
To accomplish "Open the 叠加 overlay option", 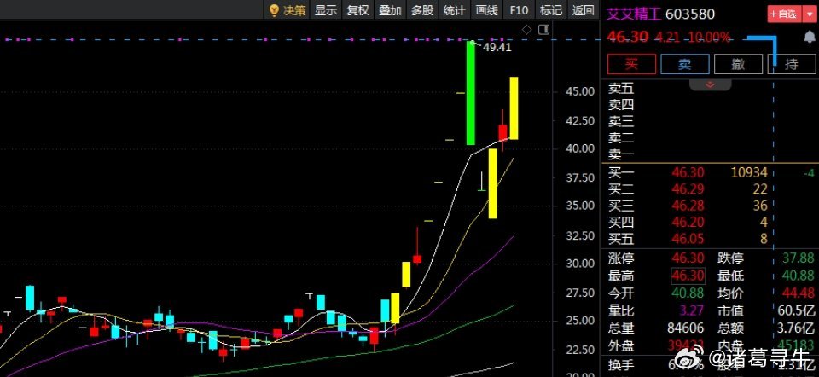I will tap(390, 10).
